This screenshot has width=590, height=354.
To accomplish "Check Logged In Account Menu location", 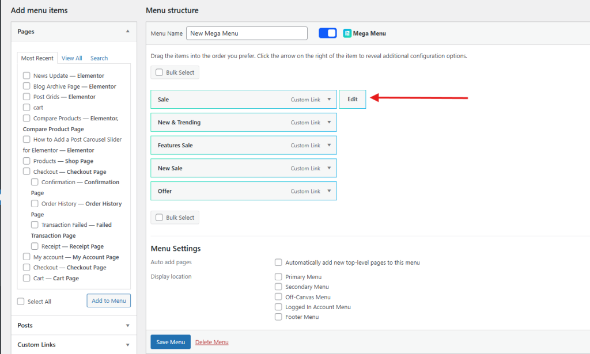I will (x=278, y=307).
